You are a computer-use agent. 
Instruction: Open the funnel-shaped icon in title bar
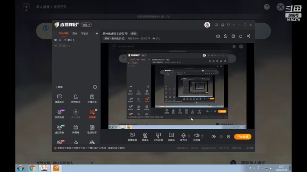coord(228,25)
